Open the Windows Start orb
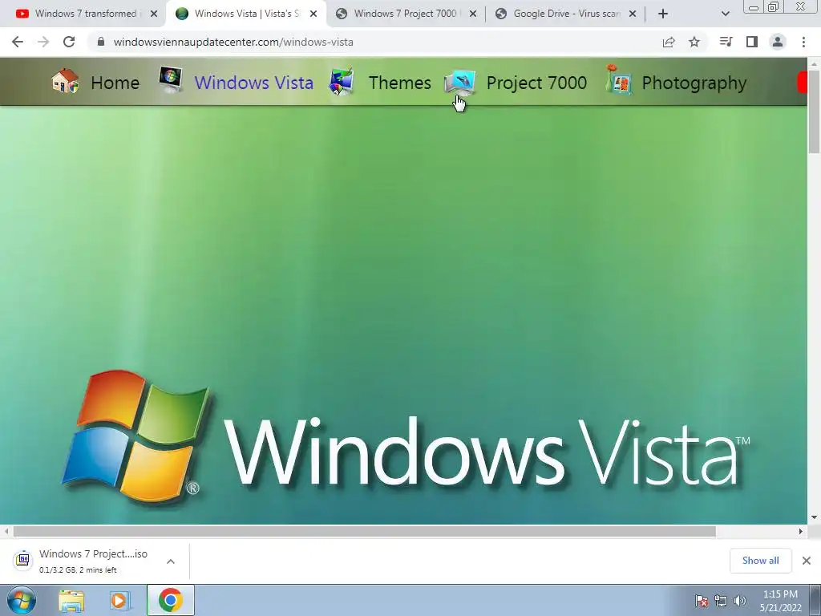This screenshot has width=821, height=616. pyautogui.click(x=22, y=600)
